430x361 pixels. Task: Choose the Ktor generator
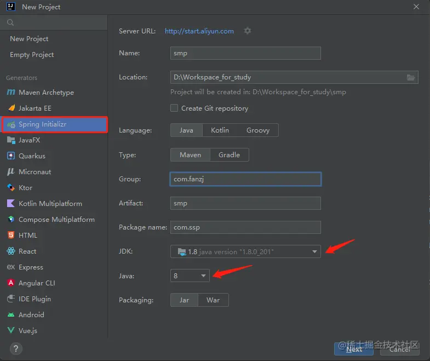click(x=54, y=188)
